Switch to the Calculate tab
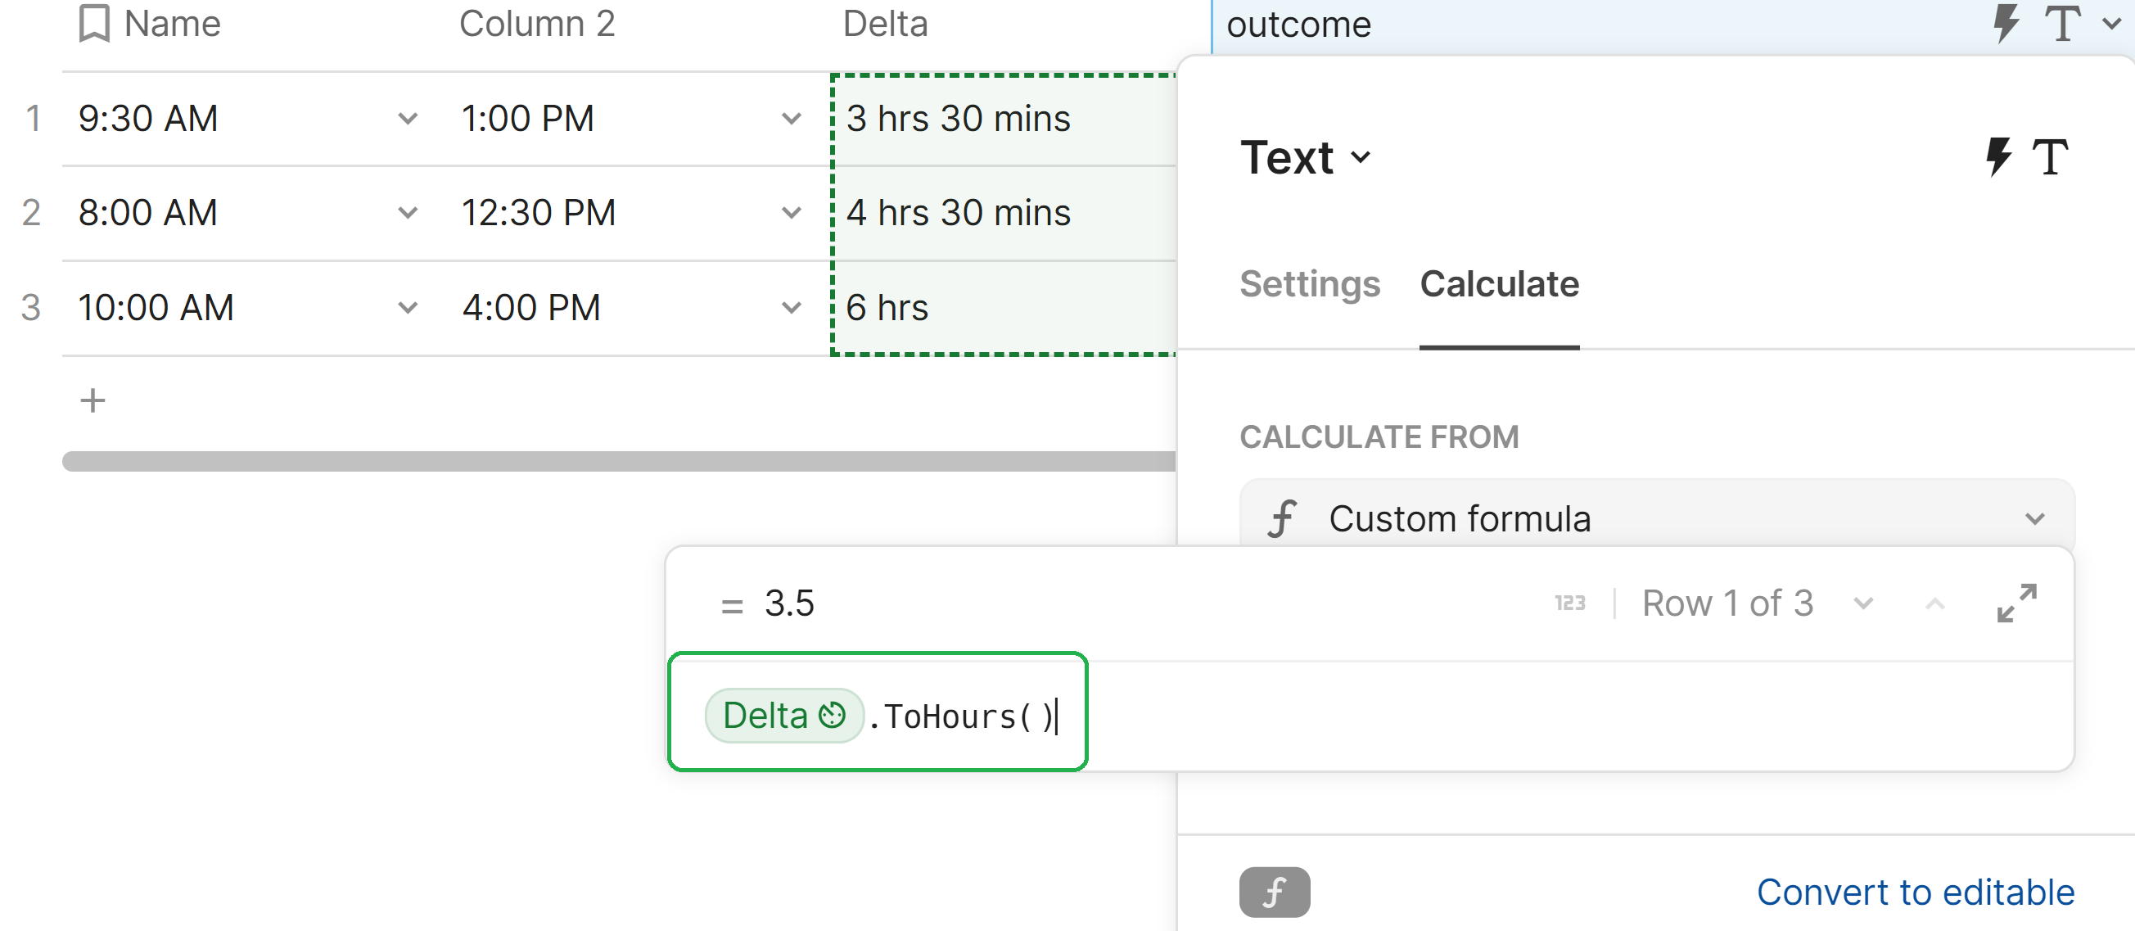 pos(1498,284)
